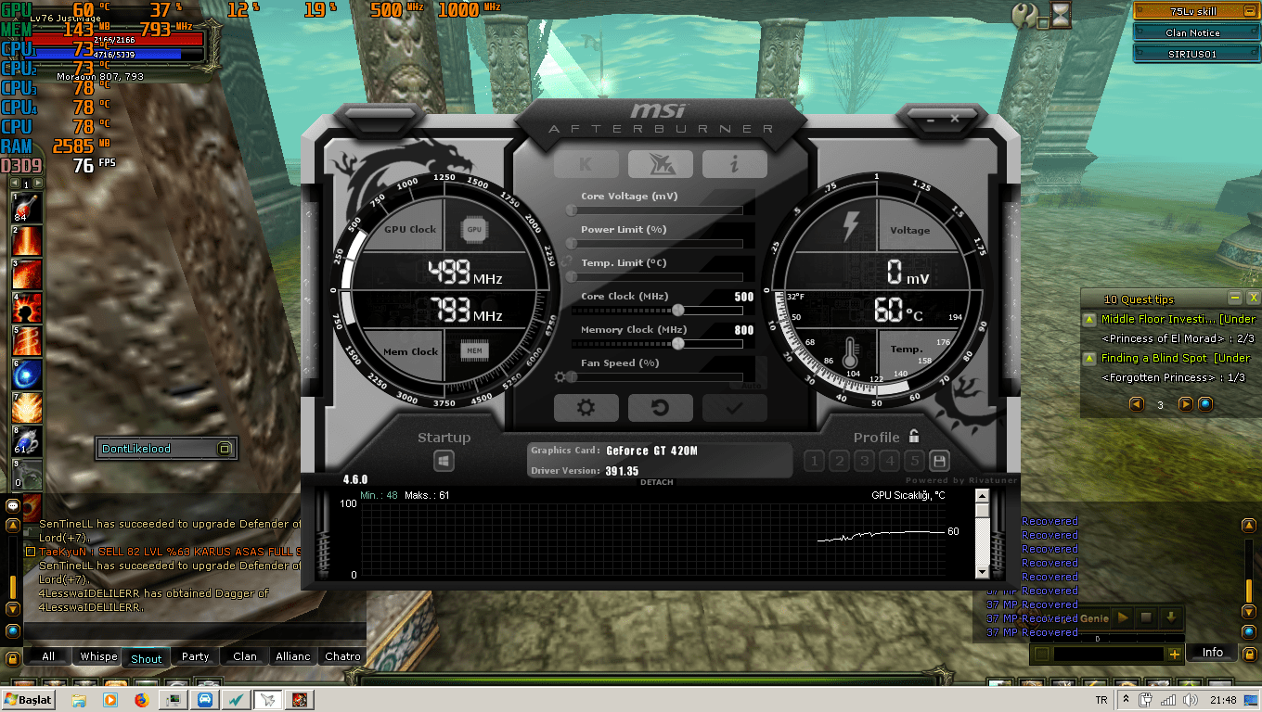Click the GPU chip icon on clock gauge
The height and width of the screenshot is (712, 1262).
(x=474, y=229)
